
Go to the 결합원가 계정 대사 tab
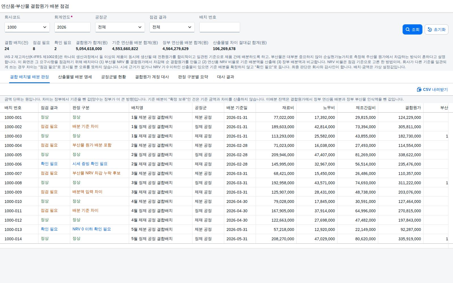click(152, 77)
